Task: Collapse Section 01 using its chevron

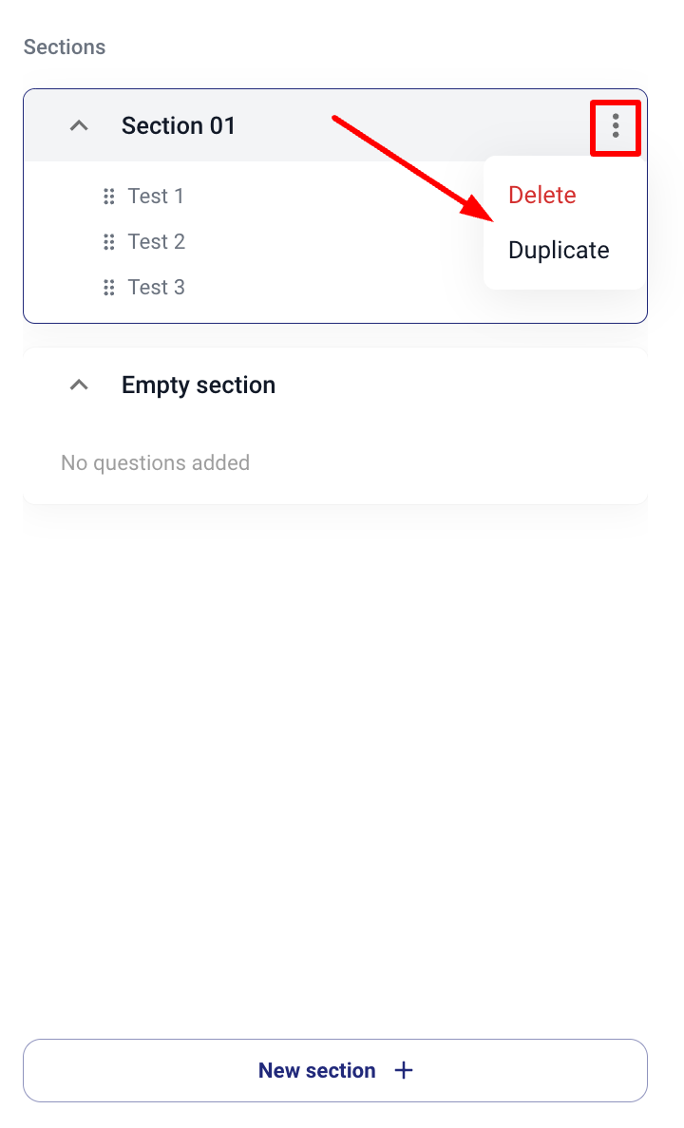Action: (80, 125)
